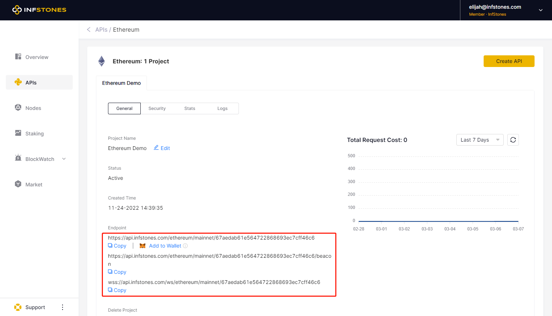Click the Member · InfStones role text

pyautogui.click(x=488, y=14)
